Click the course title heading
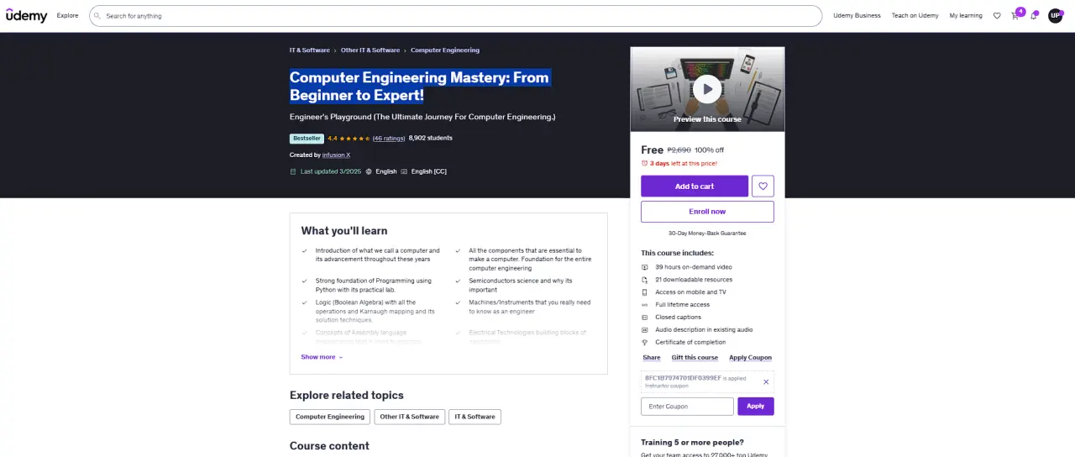Image resolution: width=1075 pixels, height=457 pixels. pyautogui.click(x=419, y=87)
